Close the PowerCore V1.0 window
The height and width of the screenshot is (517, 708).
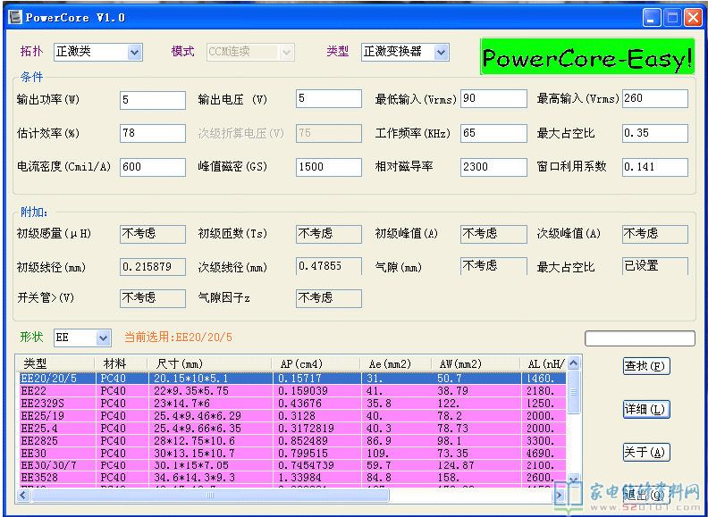pos(693,18)
